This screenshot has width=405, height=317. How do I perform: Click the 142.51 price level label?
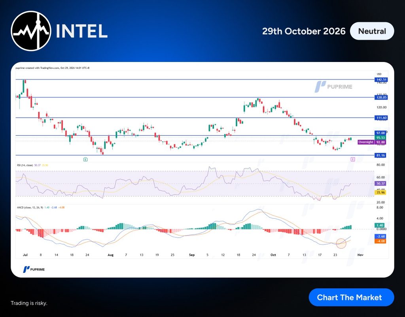pos(381,80)
